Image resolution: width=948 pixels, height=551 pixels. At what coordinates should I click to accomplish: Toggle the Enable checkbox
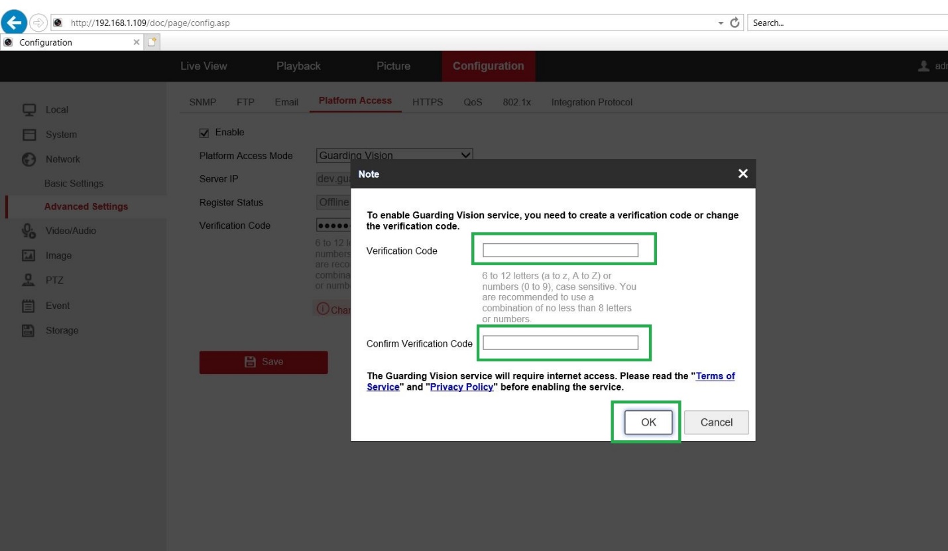tap(204, 133)
